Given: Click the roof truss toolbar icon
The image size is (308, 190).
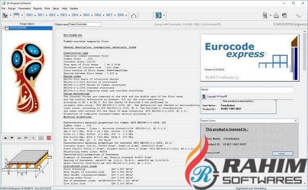Looking at the screenshot, I should 133,15.
